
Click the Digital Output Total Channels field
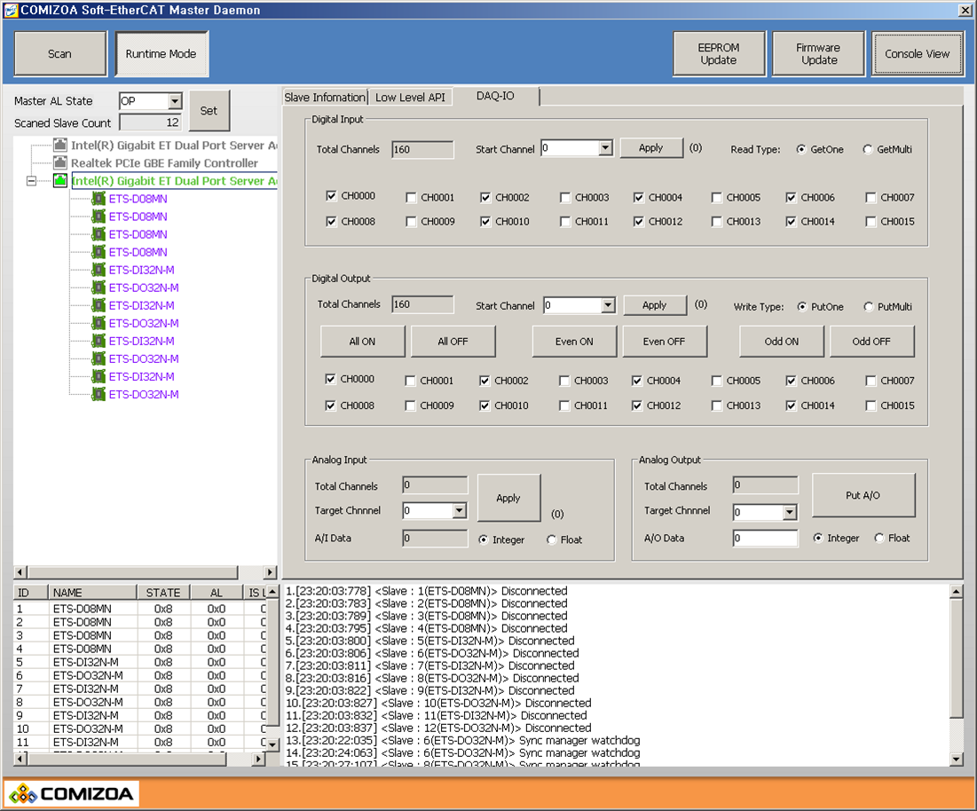(422, 304)
